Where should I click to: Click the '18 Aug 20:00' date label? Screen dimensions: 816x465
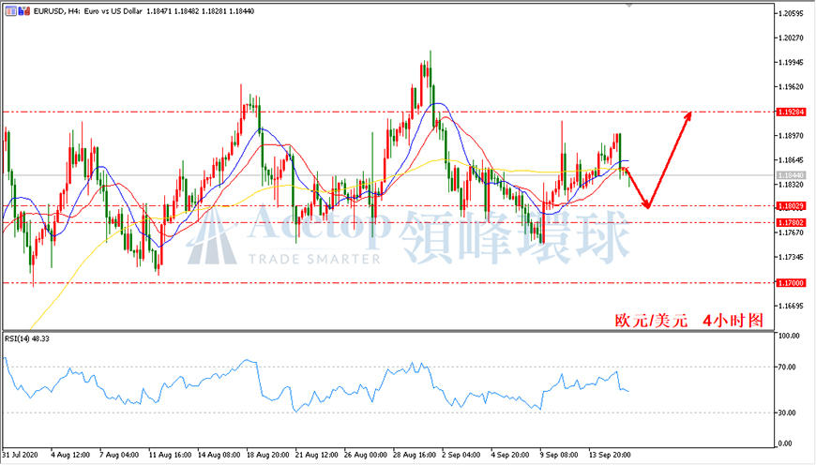pyautogui.click(x=267, y=455)
